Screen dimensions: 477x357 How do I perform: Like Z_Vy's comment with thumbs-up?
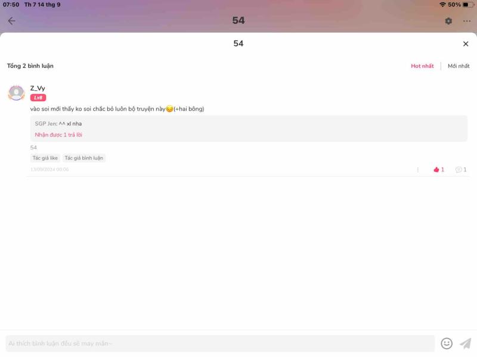439,170
